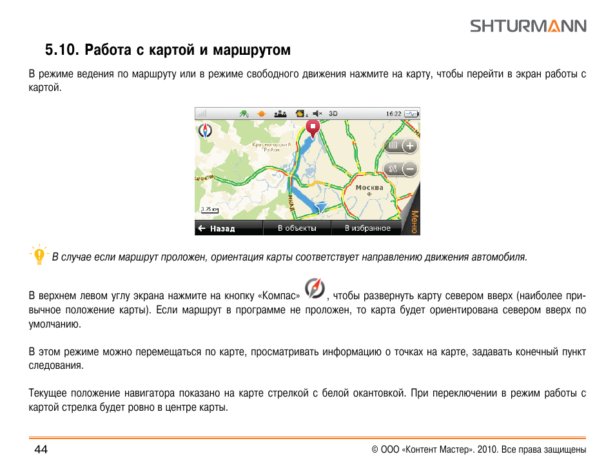Click the GPS satellite status icon
Image resolution: width=615 pixels, height=472 pixels.
pyautogui.click(x=244, y=113)
